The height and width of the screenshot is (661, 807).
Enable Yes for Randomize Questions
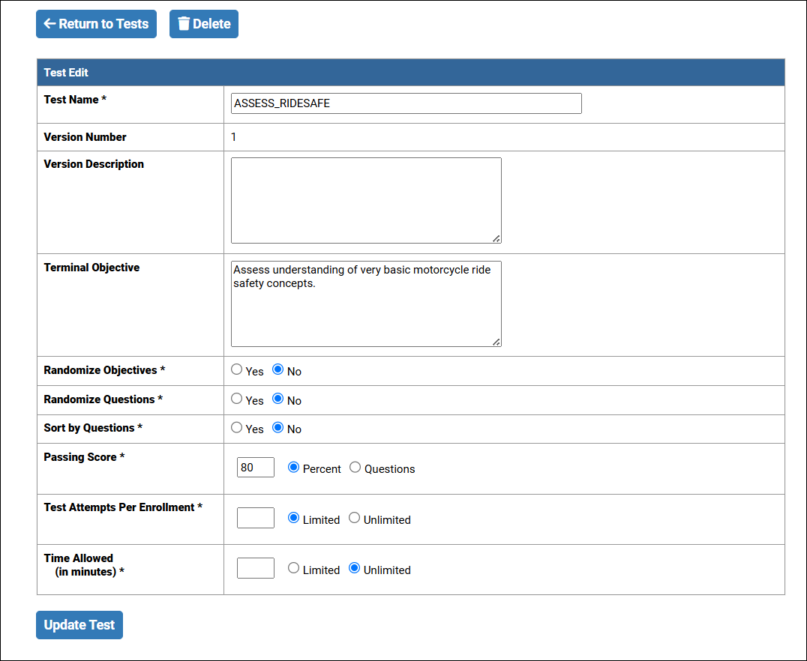237,399
